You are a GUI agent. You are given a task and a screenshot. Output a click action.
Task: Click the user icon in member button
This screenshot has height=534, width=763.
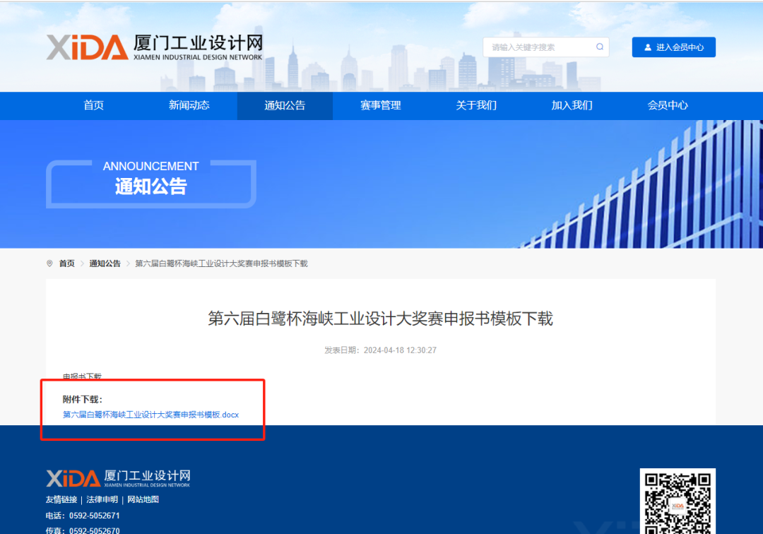(647, 47)
